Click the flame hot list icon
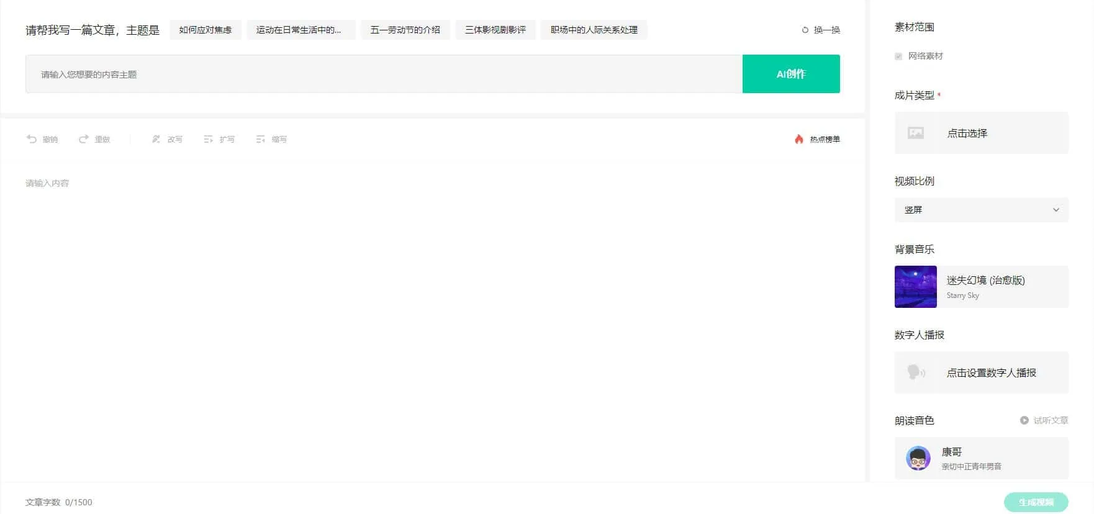Image resolution: width=1094 pixels, height=514 pixels. coord(799,139)
